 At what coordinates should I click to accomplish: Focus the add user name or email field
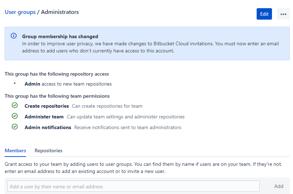(x=134, y=186)
